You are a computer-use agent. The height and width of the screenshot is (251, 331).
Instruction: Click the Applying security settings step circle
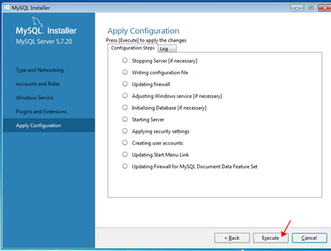coord(125,131)
